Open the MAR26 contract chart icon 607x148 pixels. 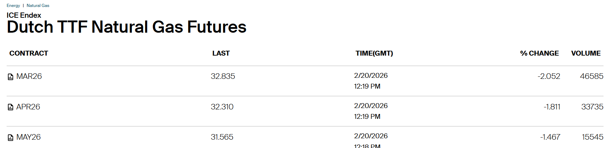[10, 77]
